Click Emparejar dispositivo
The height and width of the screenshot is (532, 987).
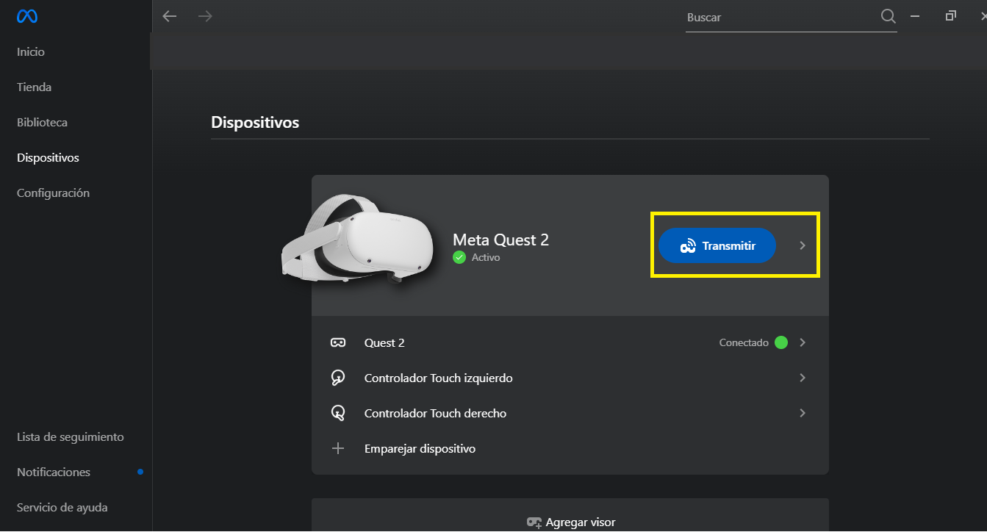(x=420, y=448)
